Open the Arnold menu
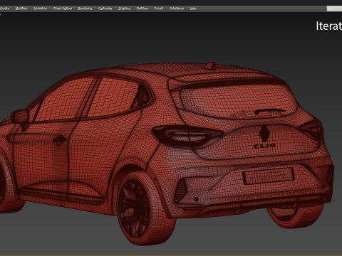This screenshot has height=256, width=342. coord(159,9)
